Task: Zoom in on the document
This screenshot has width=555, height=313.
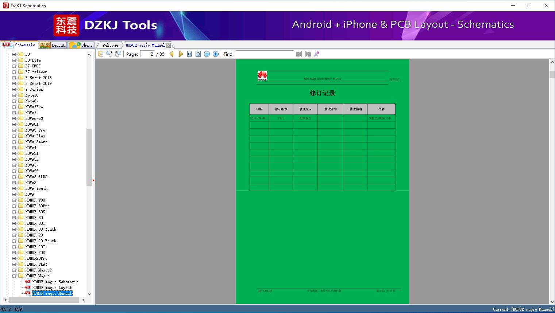Action: (216, 54)
